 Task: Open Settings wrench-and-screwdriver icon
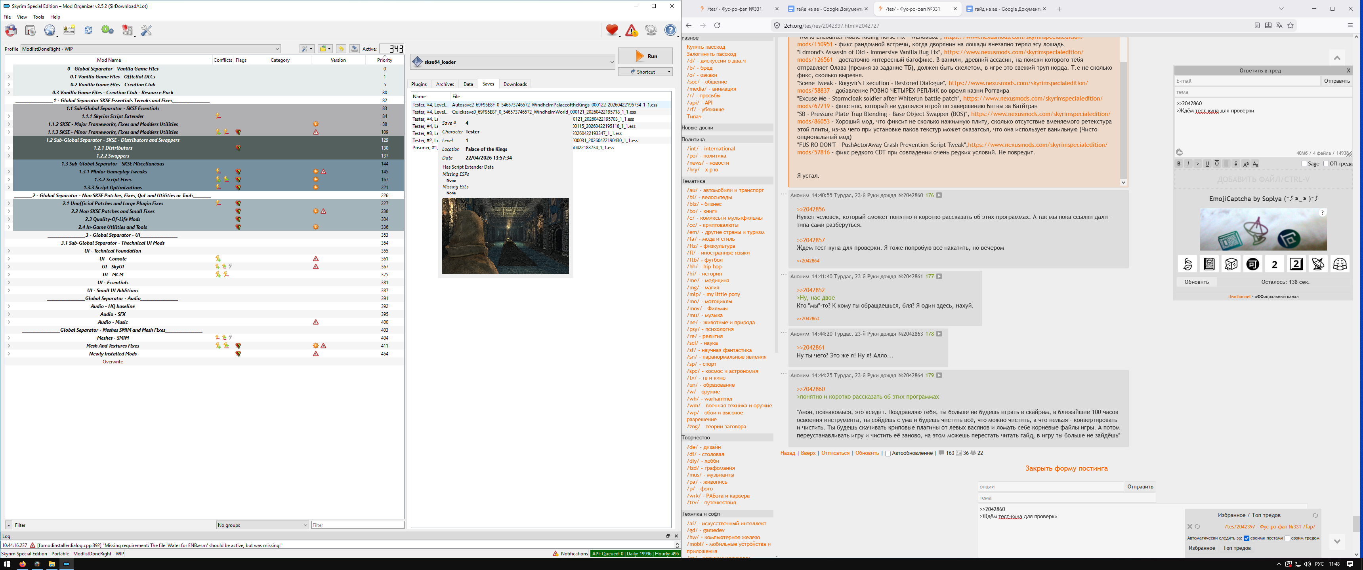click(147, 30)
